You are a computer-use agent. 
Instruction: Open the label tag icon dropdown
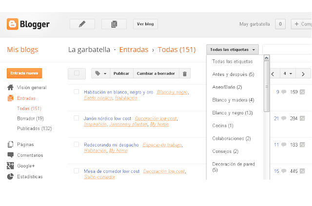(x=101, y=74)
